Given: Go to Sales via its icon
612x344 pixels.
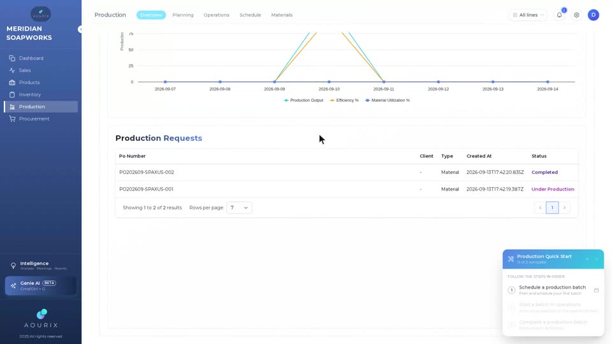Looking at the screenshot, I should [x=12, y=70].
